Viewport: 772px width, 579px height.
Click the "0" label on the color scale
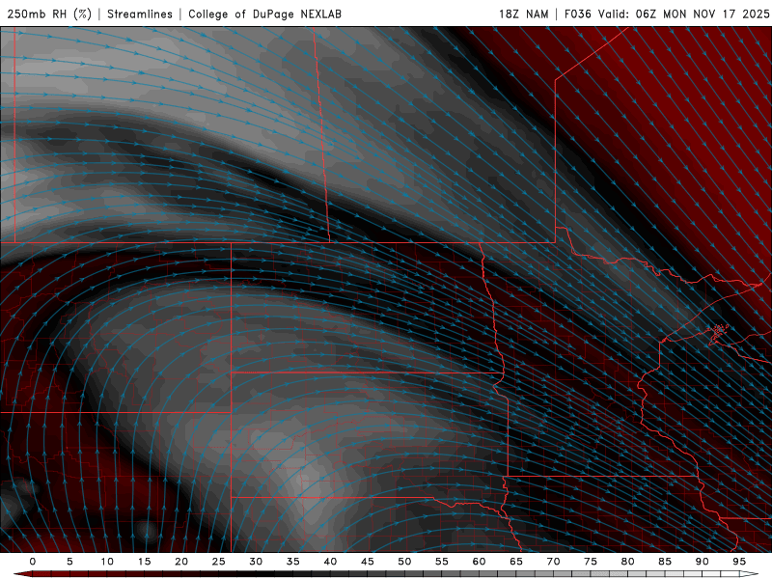pos(33,562)
